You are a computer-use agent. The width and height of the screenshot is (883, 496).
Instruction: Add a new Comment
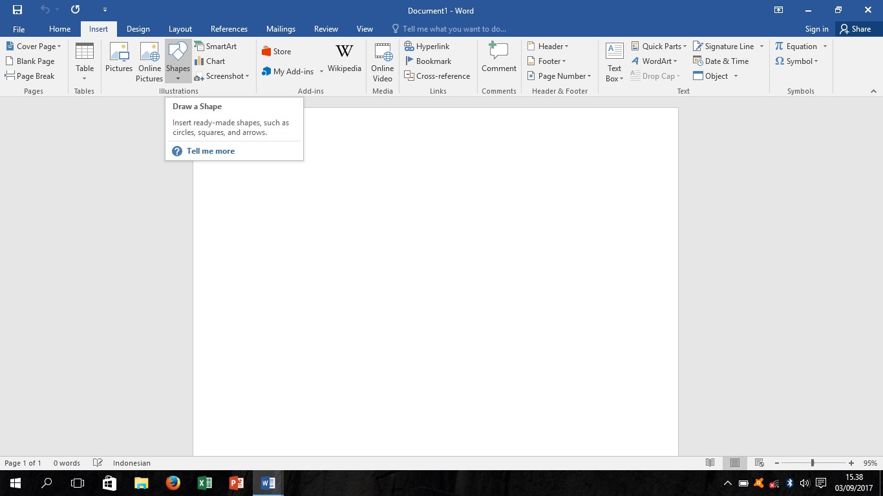tap(499, 58)
